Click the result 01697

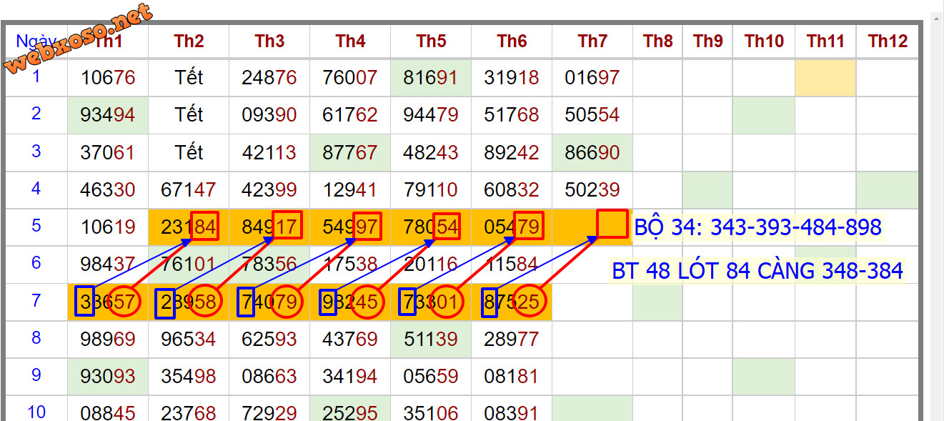click(592, 78)
